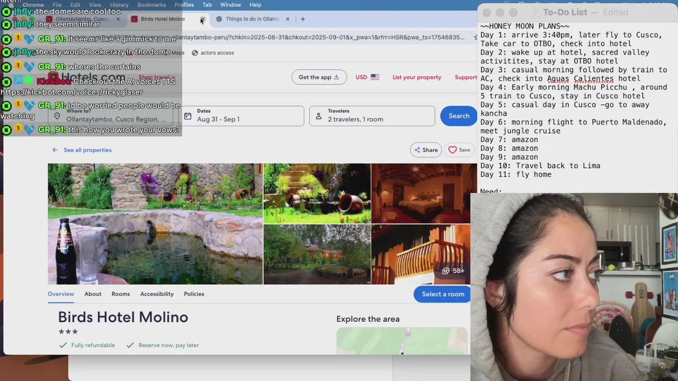Screen dimensions: 678x381
Task: Click the actors access bookmark icon
Action: coord(195,53)
